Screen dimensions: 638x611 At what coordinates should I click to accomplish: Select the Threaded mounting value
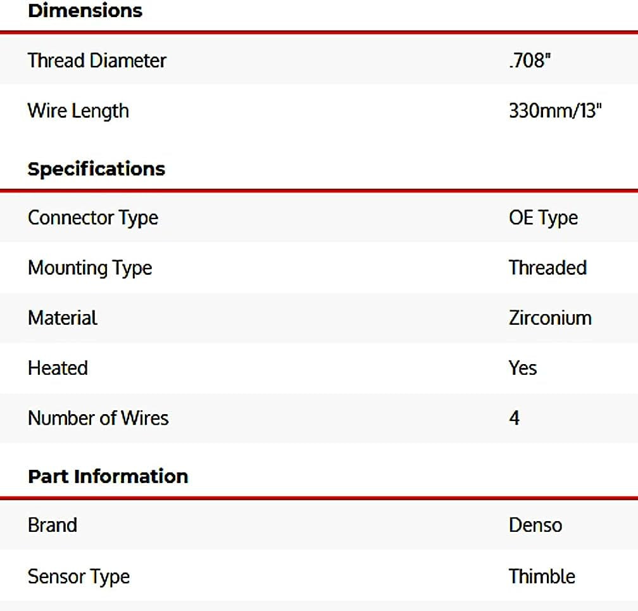[x=547, y=268]
